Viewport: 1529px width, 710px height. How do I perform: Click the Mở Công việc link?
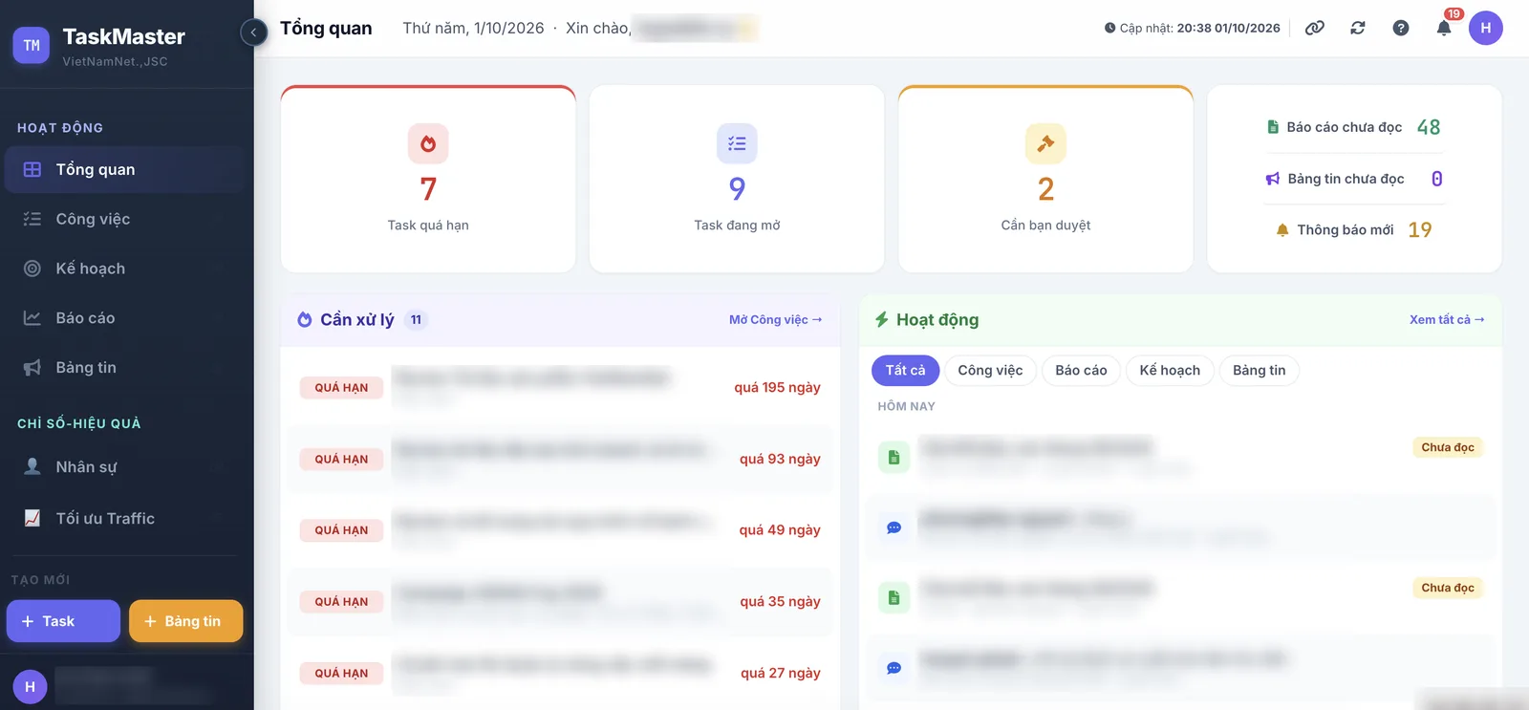[x=775, y=320]
